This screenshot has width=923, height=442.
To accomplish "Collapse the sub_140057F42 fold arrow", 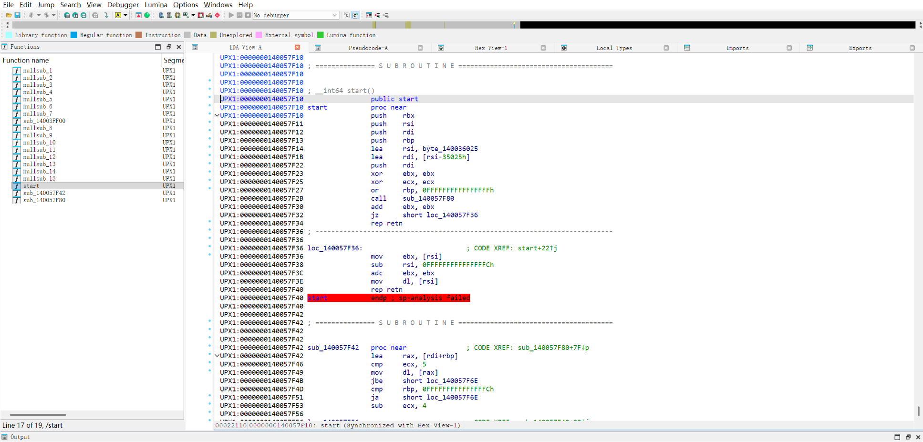I will [217, 356].
